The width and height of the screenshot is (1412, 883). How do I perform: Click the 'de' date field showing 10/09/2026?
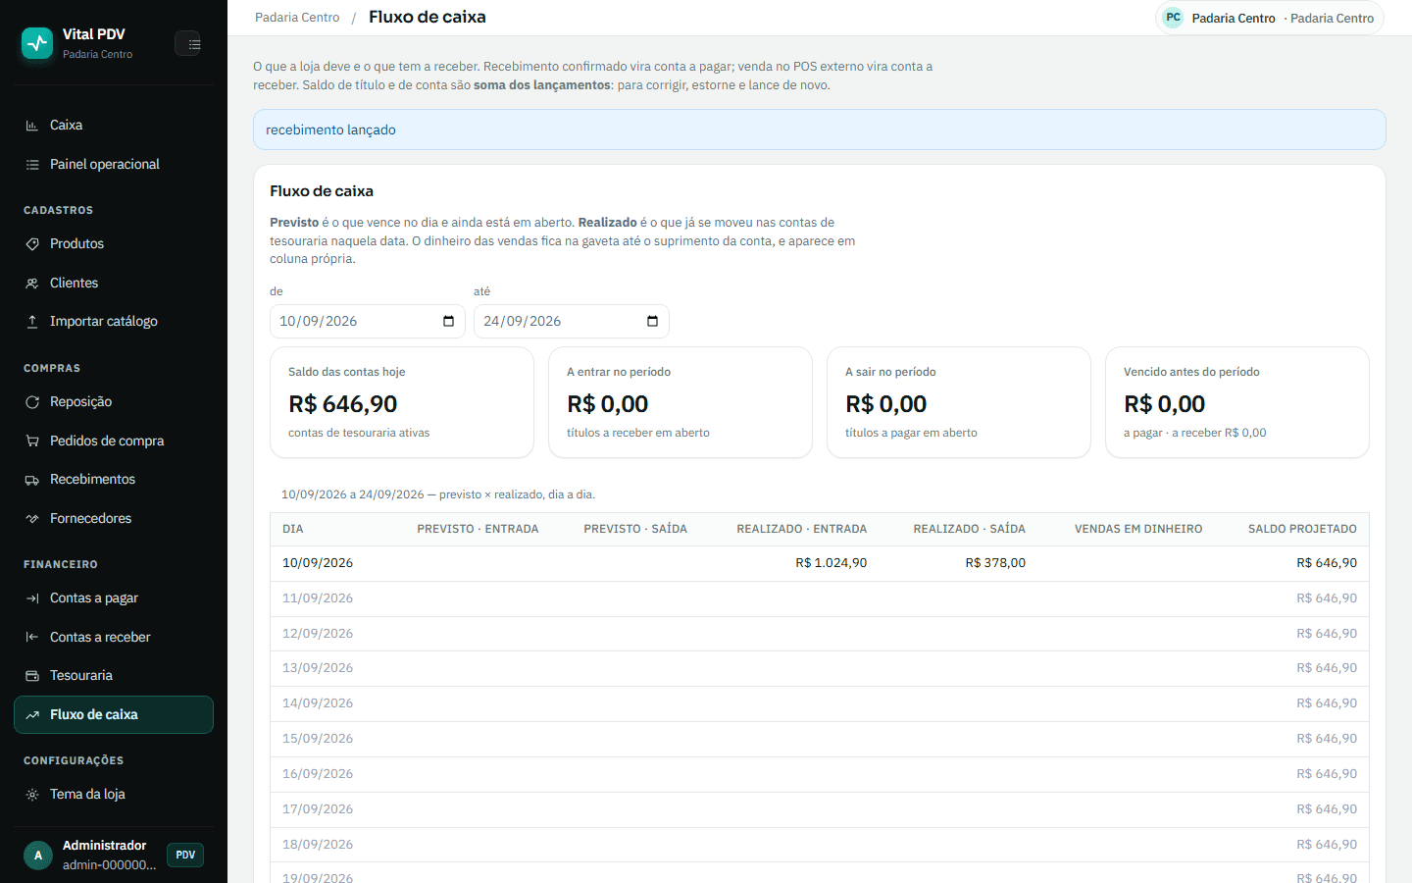click(x=368, y=322)
